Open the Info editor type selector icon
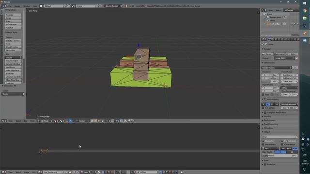Image resolution: width=310 pixels, height=174 pixels. pos(4,6)
